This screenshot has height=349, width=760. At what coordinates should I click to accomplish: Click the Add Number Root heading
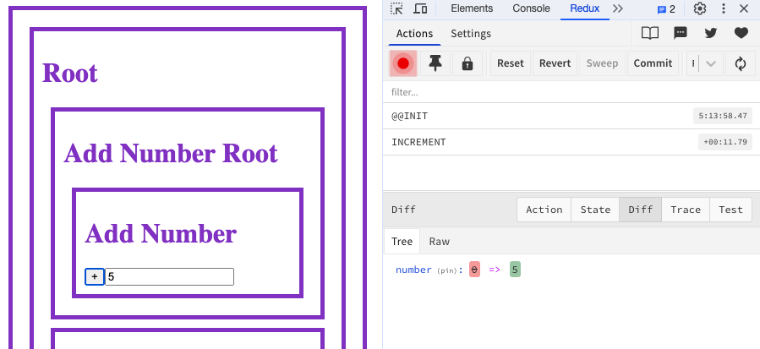coord(171,153)
